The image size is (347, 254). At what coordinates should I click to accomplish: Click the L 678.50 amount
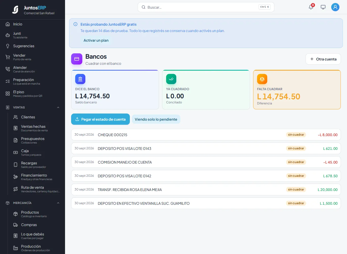point(330,176)
